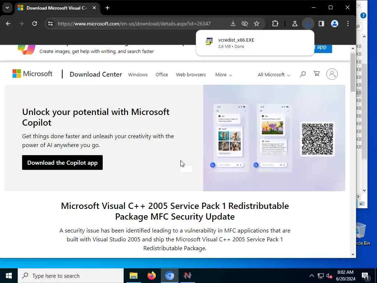Click the taskbar search box

(x=71, y=276)
